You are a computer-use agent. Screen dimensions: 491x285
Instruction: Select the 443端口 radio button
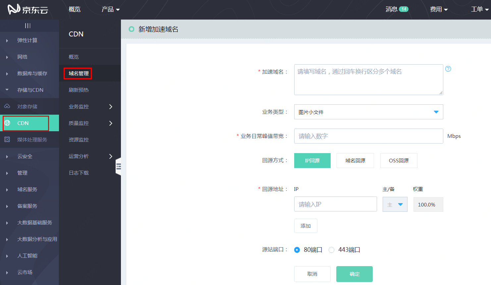331,250
